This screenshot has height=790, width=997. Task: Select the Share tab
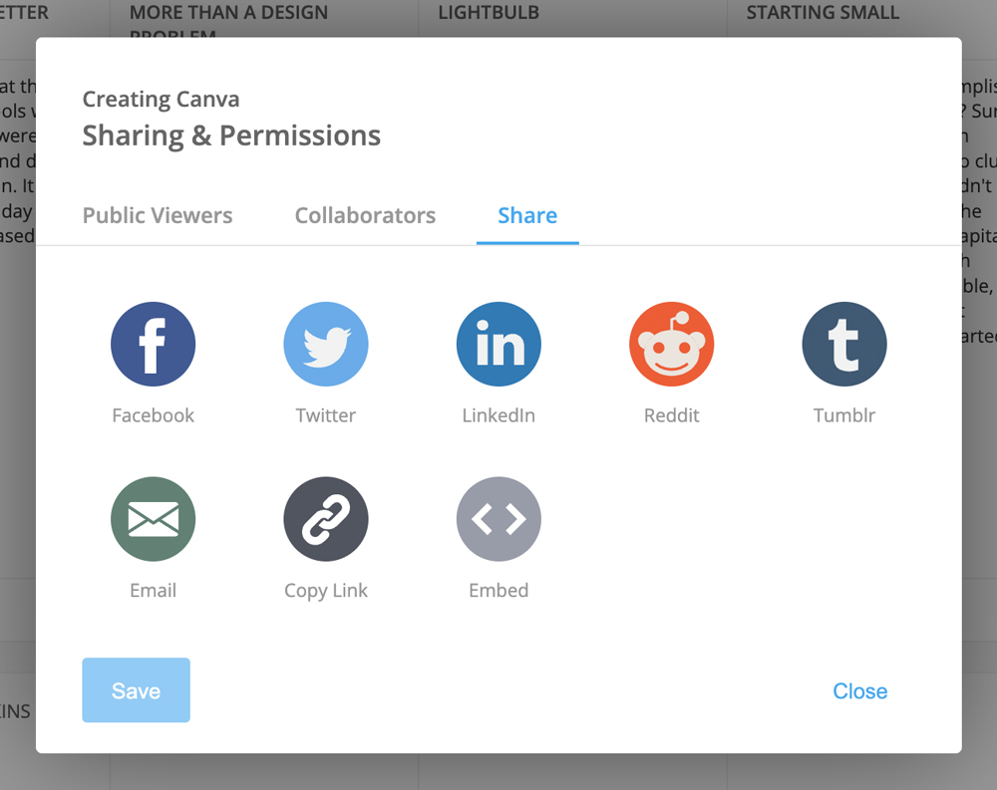point(527,215)
